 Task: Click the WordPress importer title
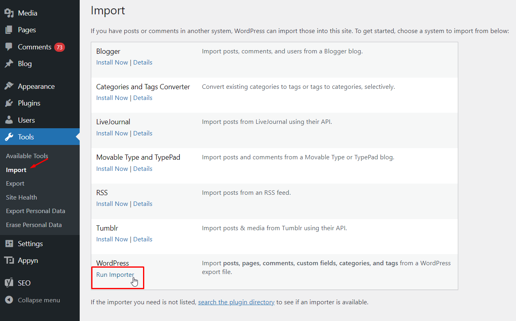pos(113,263)
